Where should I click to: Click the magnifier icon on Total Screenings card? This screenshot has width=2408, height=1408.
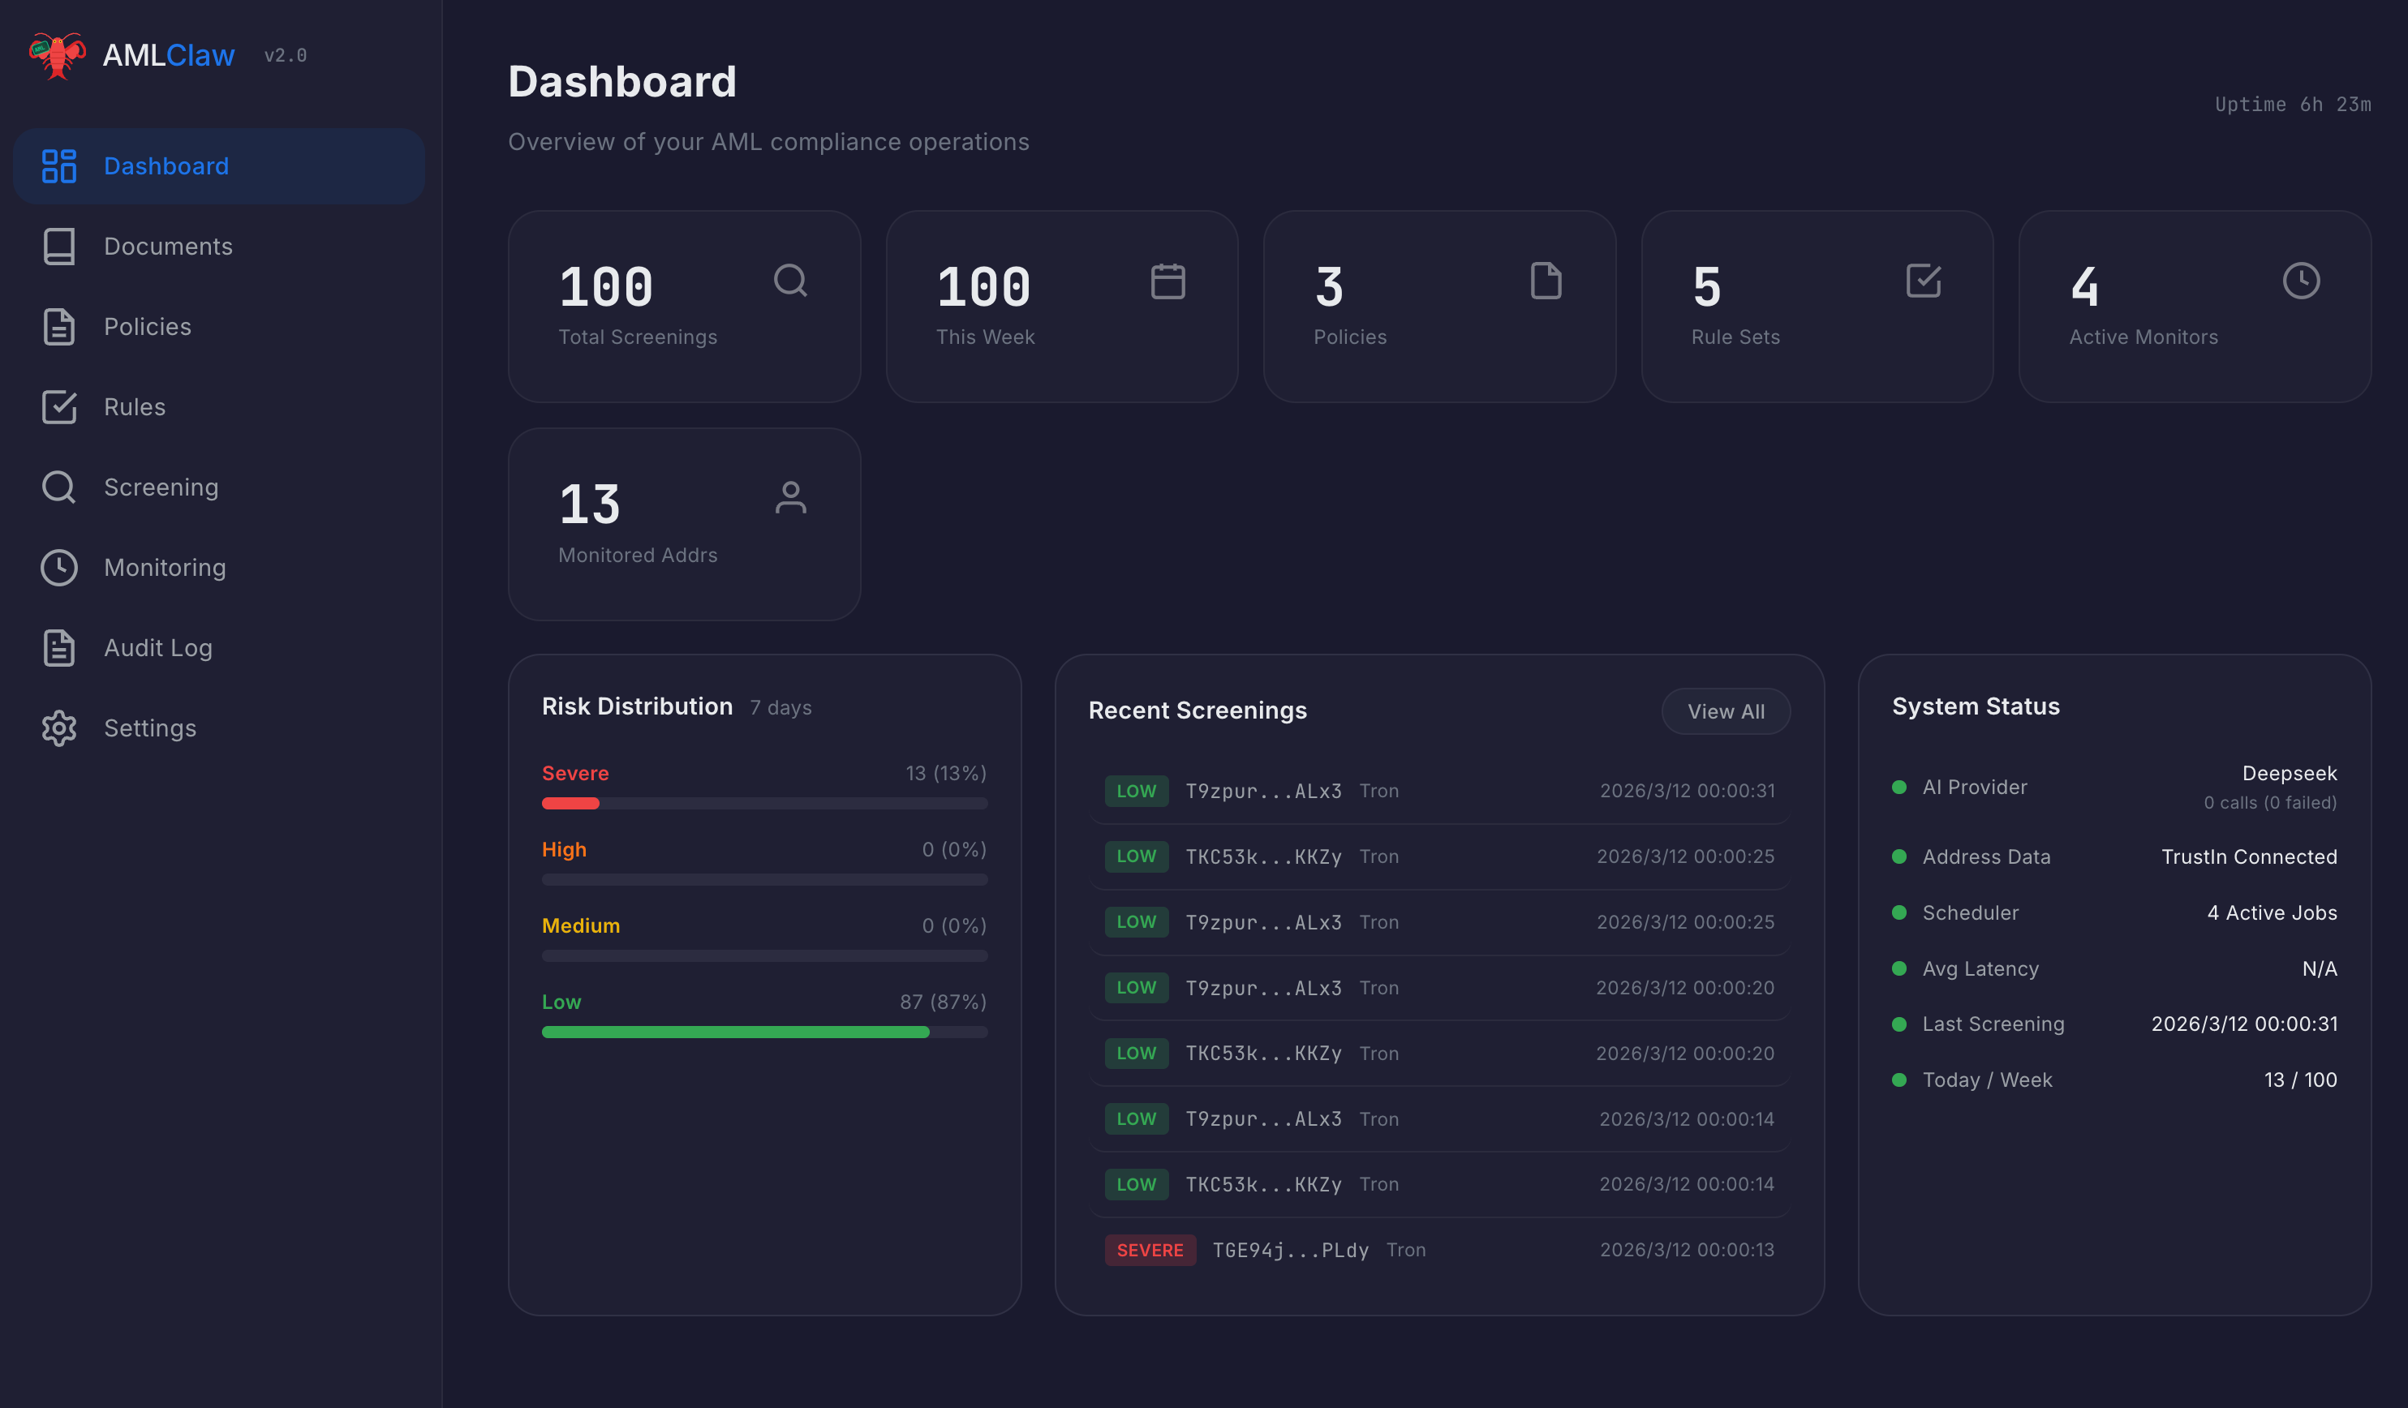pyautogui.click(x=791, y=281)
